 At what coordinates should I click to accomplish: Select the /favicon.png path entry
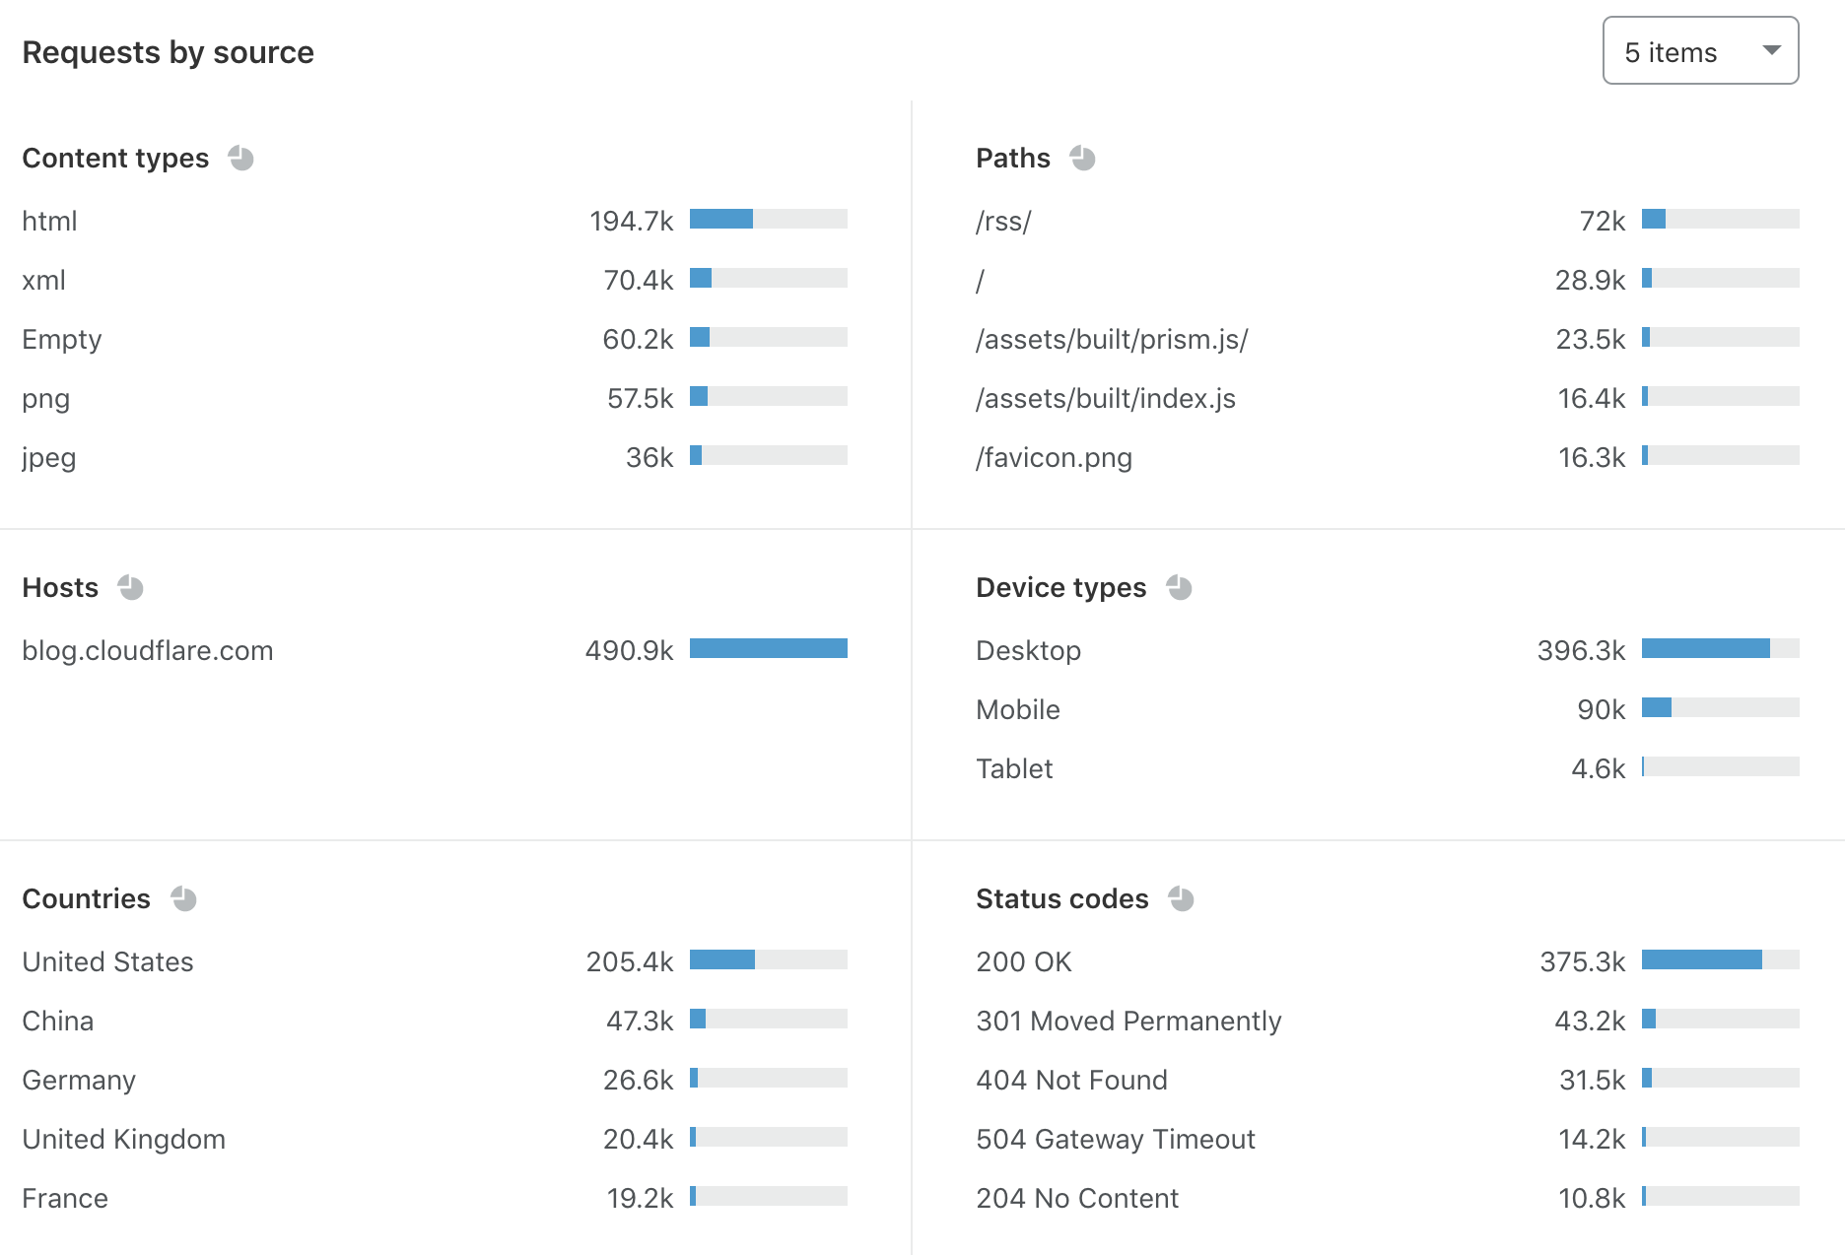point(1054,458)
